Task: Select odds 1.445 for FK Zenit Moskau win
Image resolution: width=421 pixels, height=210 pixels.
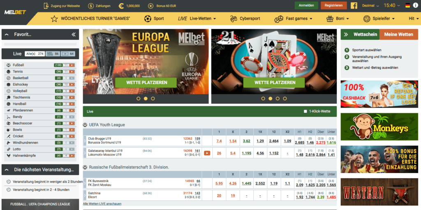Action: 246,183
